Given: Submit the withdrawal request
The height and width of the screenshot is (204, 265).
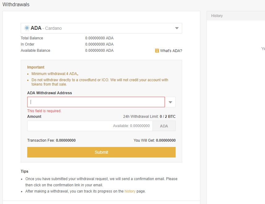Looking at the screenshot, I should (x=101, y=152).
